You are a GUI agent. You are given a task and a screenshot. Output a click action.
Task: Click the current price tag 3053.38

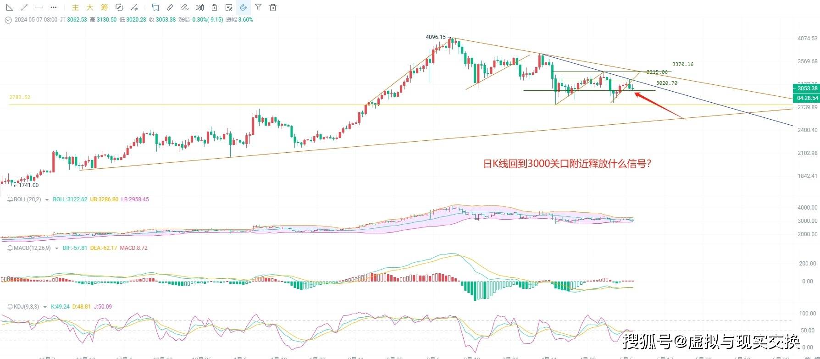806,88
